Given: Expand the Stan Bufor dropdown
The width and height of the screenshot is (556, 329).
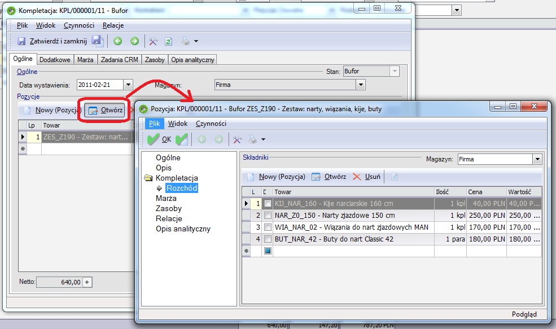Looking at the screenshot, I should 395,71.
